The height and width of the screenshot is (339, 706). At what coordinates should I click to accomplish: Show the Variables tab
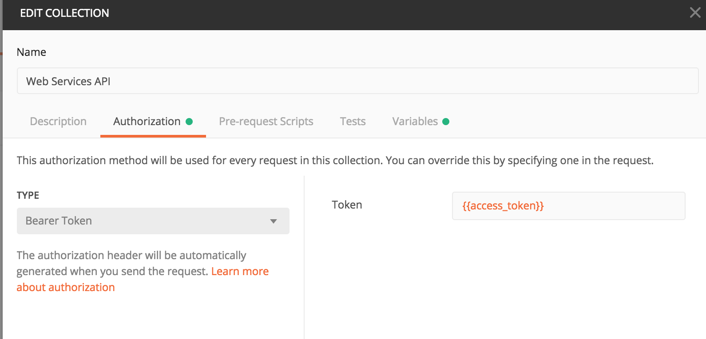(x=415, y=122)
